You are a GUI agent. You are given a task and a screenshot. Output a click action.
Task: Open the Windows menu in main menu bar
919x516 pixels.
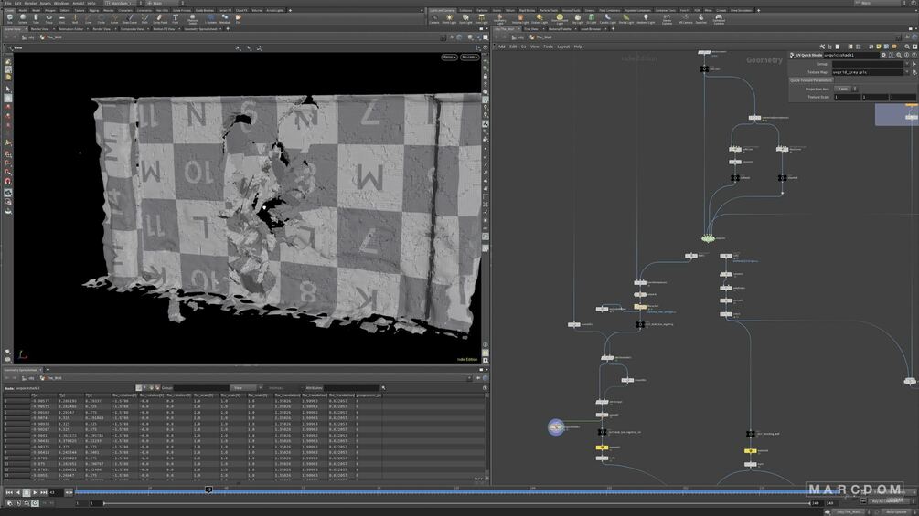point(61,4)
